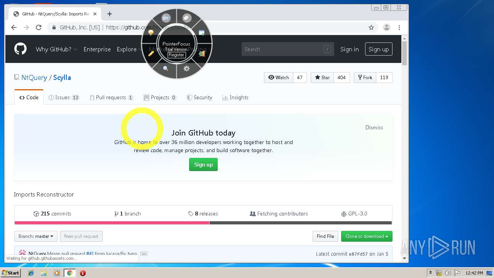The image size is (494, 278).
Task: Go back using browser back arrow
Action: (14, 27)
